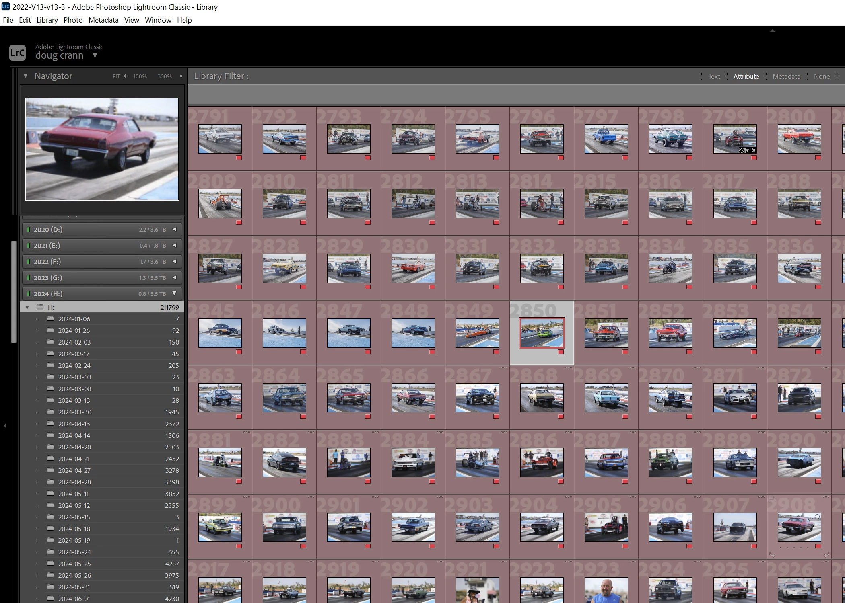Open identity plate dropdown next to doug crann
Viewport: 845px width, 603px height.
pyautogui.click(x=95, y=55)
